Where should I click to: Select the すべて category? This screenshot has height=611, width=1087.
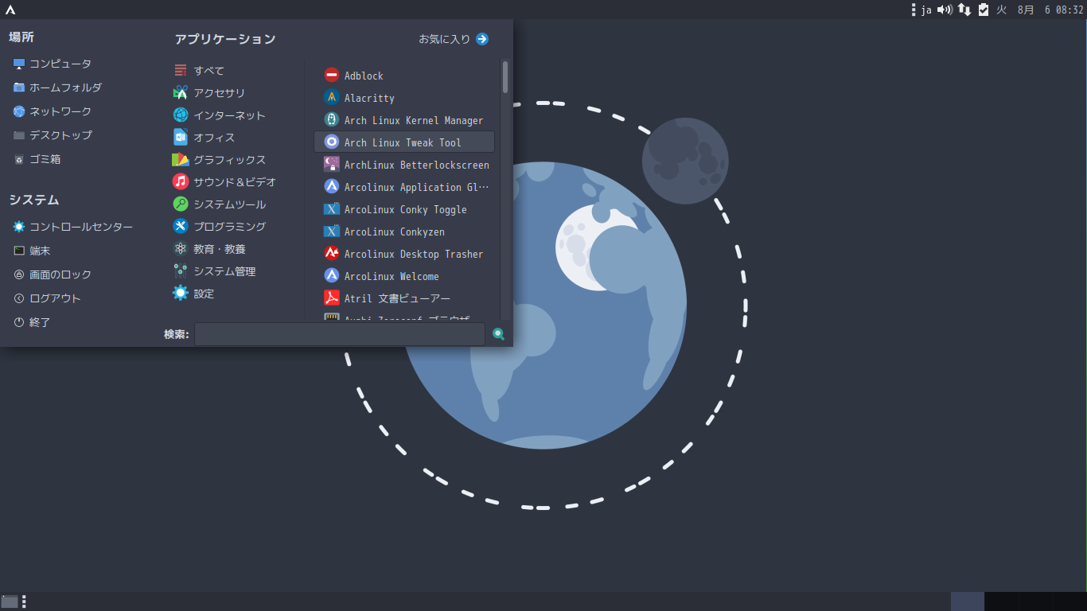click(x=199, y=71)
